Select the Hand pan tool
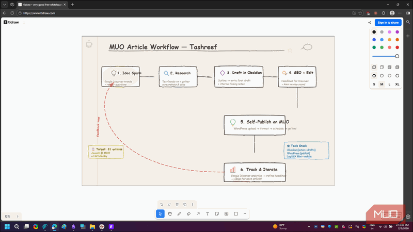This screenshot has height=232, width=413. coord(170,213)
